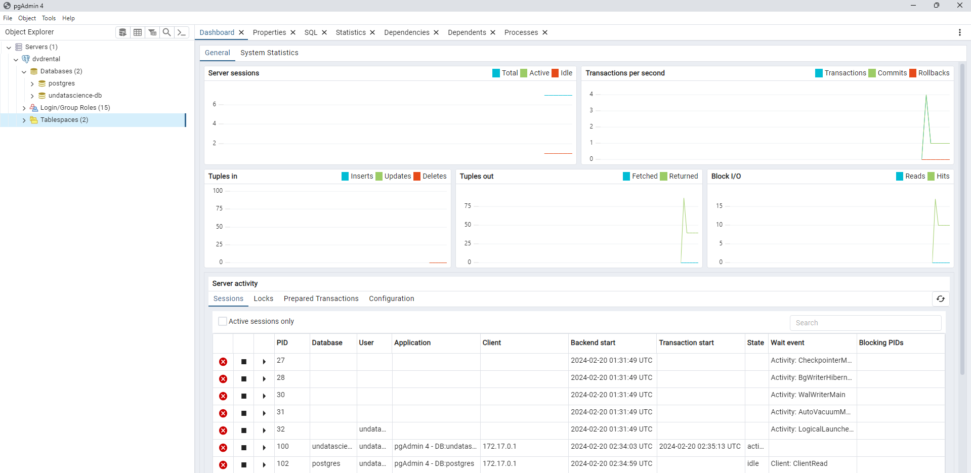
Task: Click the Servers group icon
Action: click(x=19, y=47)
